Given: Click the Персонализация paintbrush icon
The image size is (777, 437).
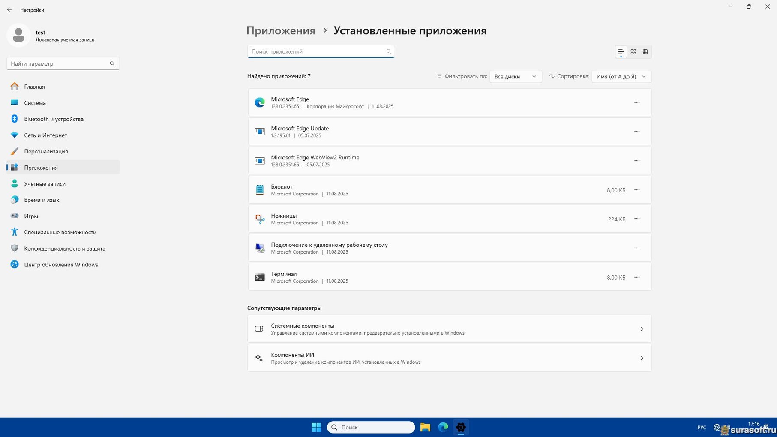Looking at the screenshot, I should point(15,151).
